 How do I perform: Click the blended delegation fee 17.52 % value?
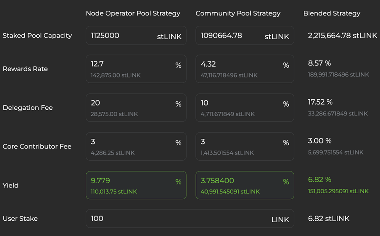[x=320, y=102]
